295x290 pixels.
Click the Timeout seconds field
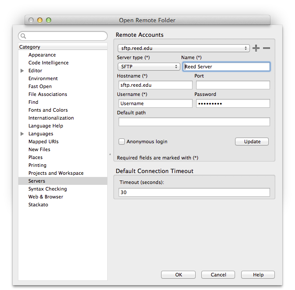[194, 192]
